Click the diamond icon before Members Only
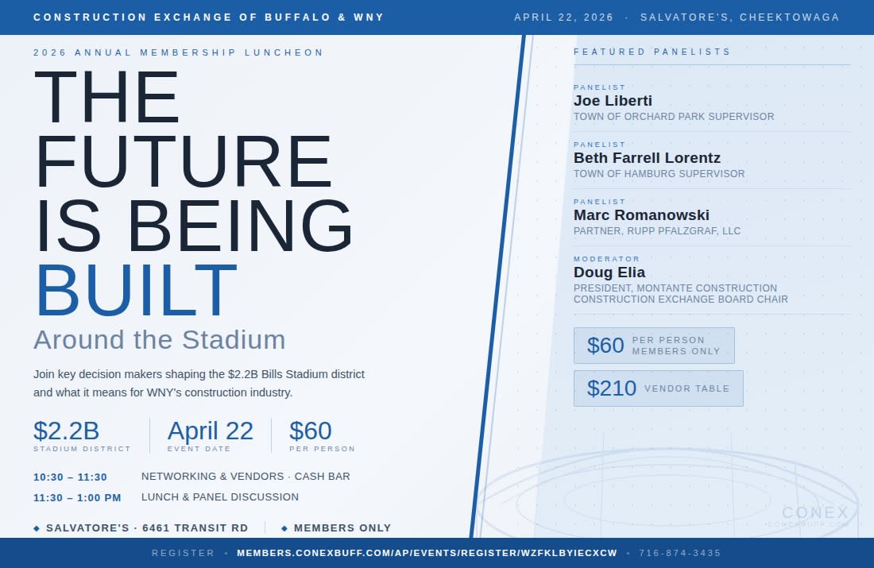874x568 pixels. click(284, 528)
